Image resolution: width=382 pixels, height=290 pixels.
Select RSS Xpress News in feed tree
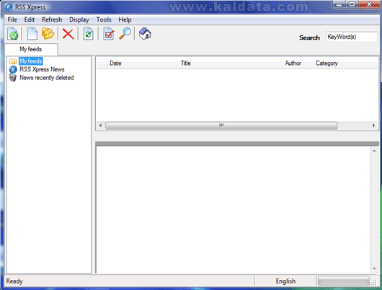[x=42, y=69]
